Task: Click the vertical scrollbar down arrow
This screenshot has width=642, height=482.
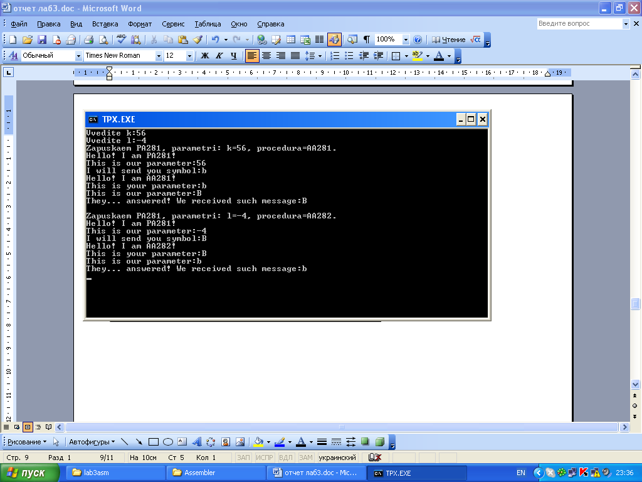Action: click(635, 385)
